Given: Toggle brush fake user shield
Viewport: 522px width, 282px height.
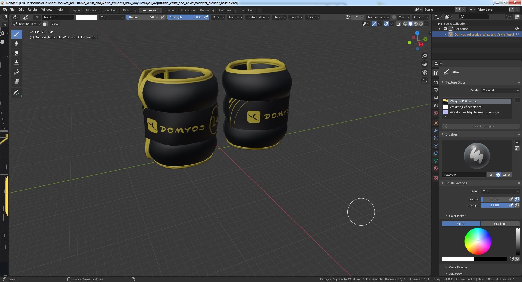Looking at the screenshot, I should (x=498, y=175).
